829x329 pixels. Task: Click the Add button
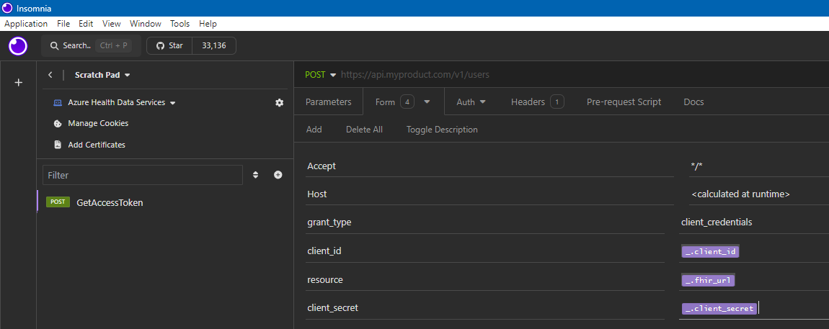[314, 130]
